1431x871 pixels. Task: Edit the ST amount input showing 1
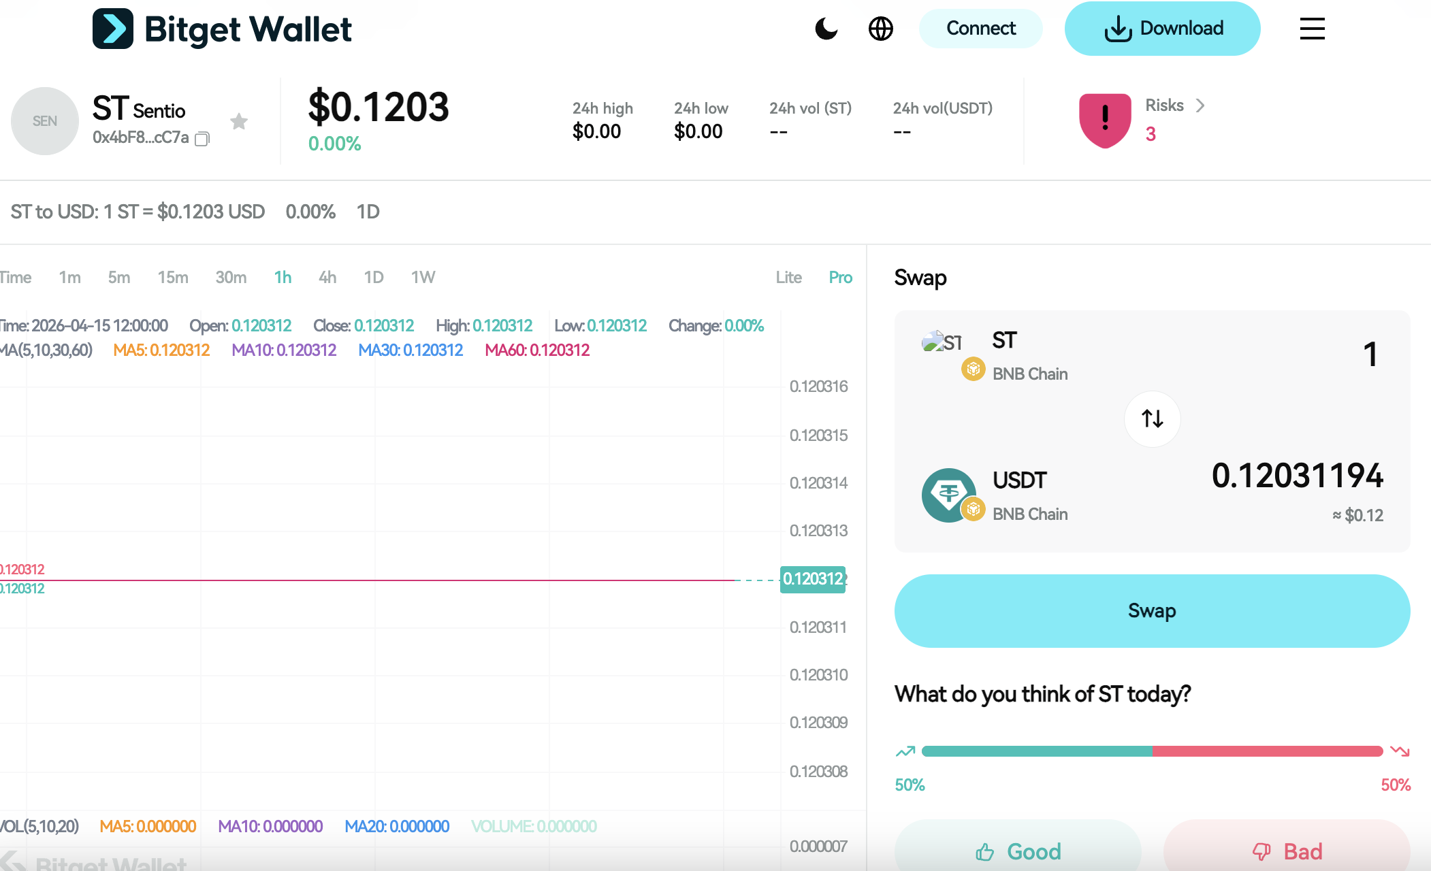click(x=1370, y=355)
